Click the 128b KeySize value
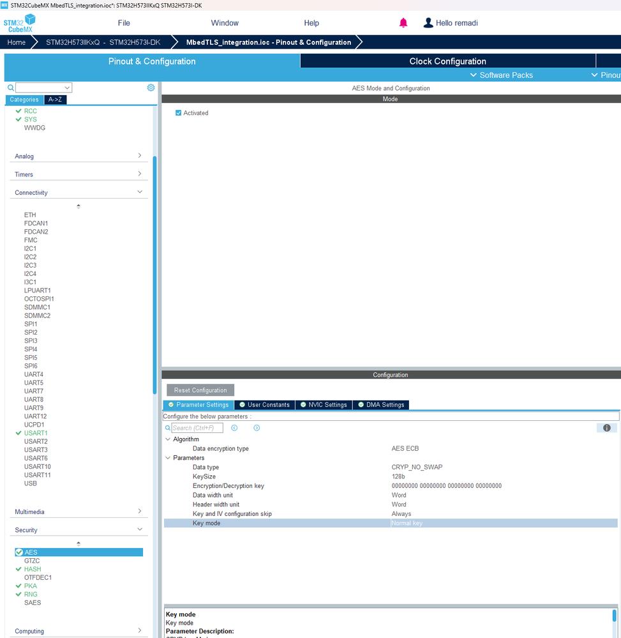 click(x=398, y=476)
